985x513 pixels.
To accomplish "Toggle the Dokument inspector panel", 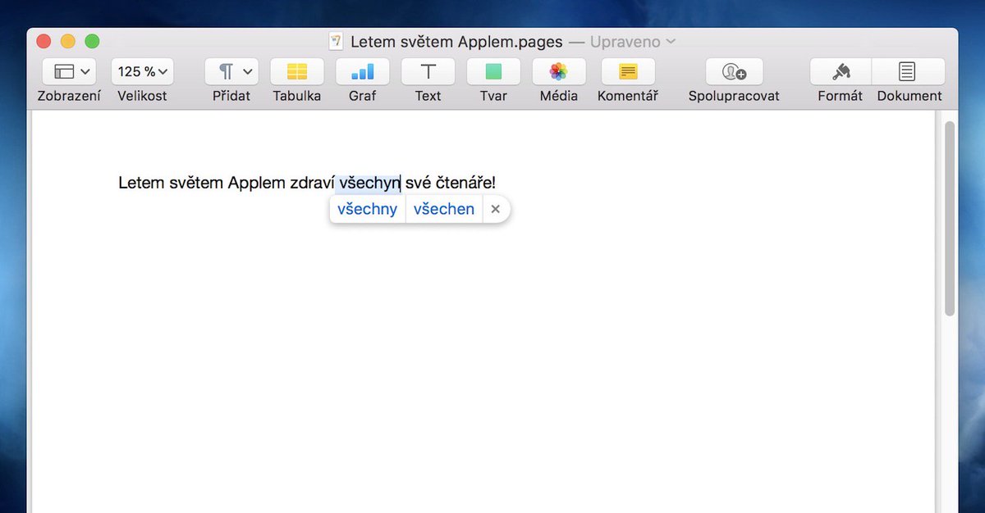I will pos(908,72).
